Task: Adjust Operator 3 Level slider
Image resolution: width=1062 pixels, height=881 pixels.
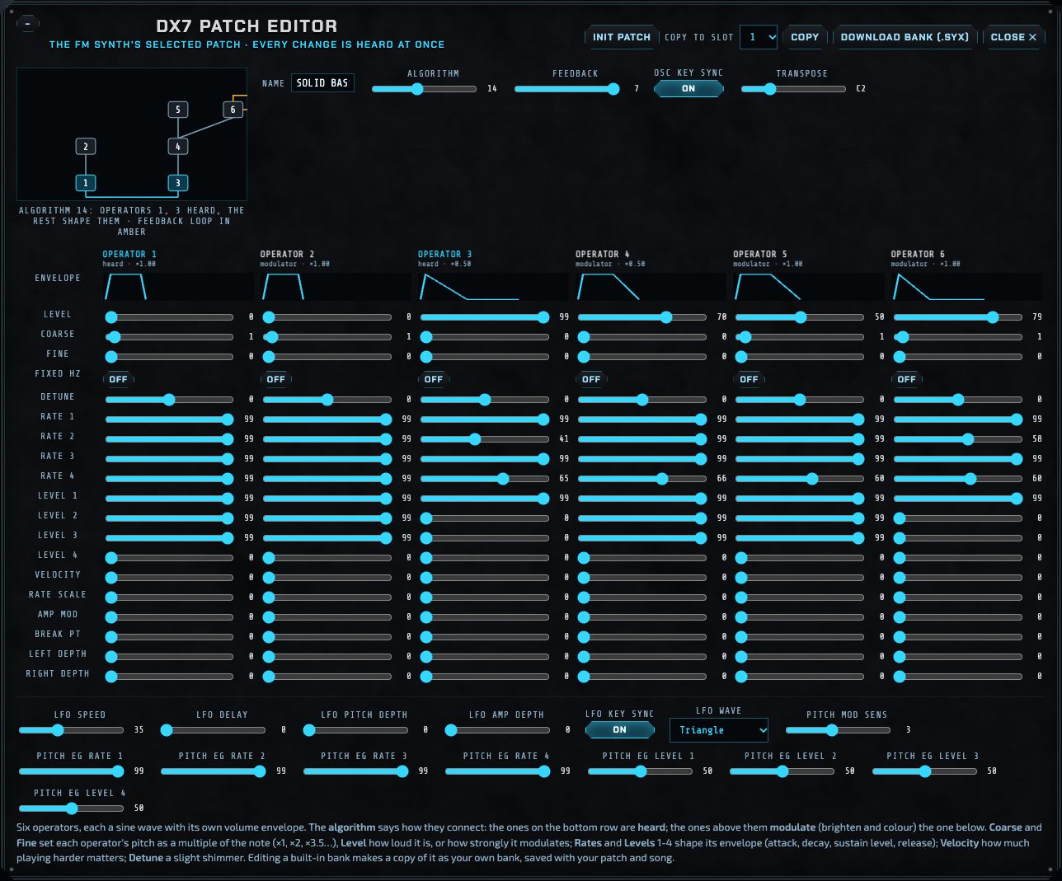Action: pyautogui.click(x=485, y=317)
